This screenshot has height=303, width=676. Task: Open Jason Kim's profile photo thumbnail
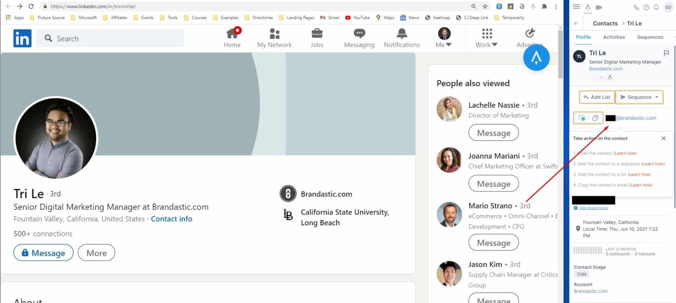449,273
